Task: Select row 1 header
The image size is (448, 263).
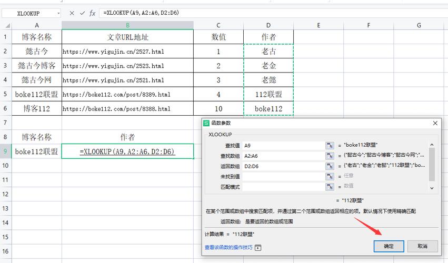Action: coord(6,37)
